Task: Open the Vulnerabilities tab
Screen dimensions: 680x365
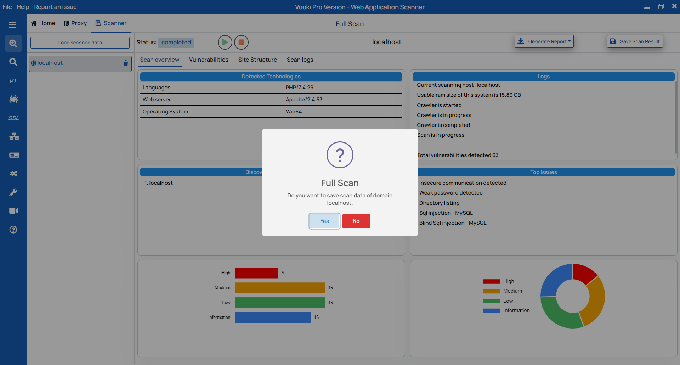Action: tap(209, 60)
